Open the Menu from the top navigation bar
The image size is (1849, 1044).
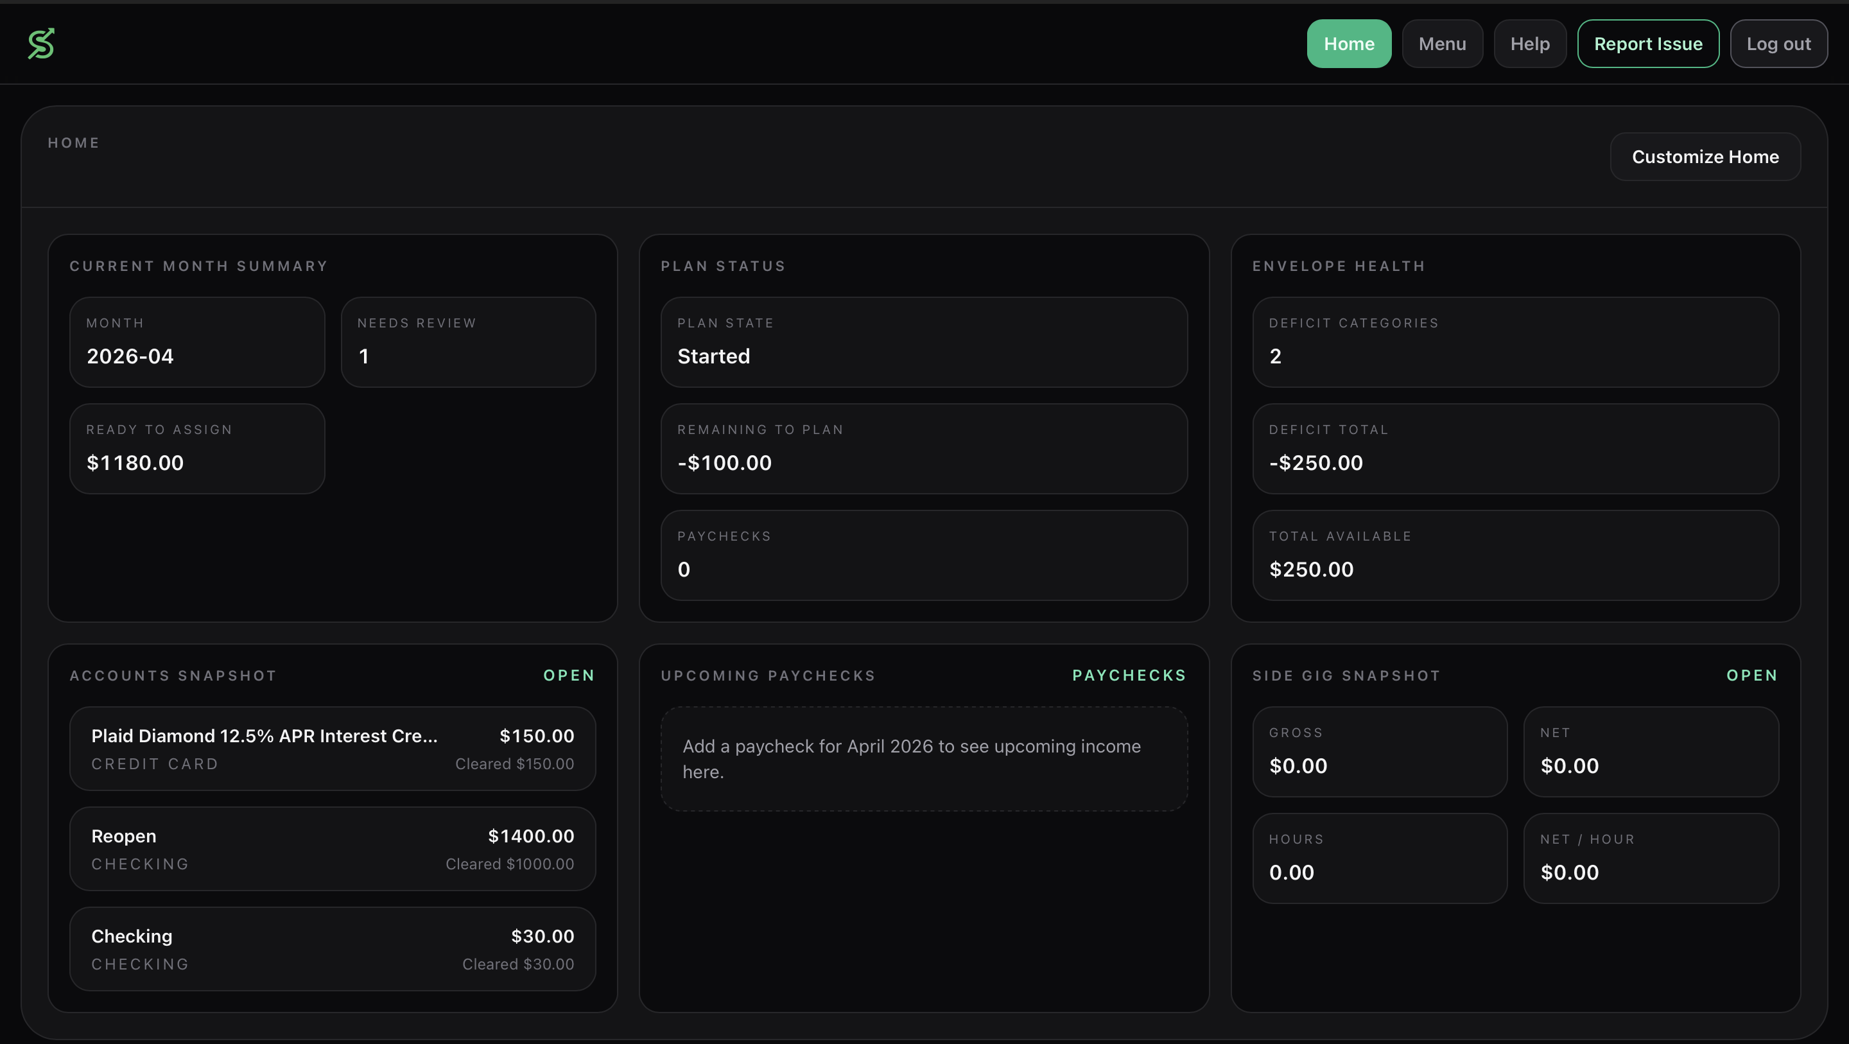pos(1443,43)
